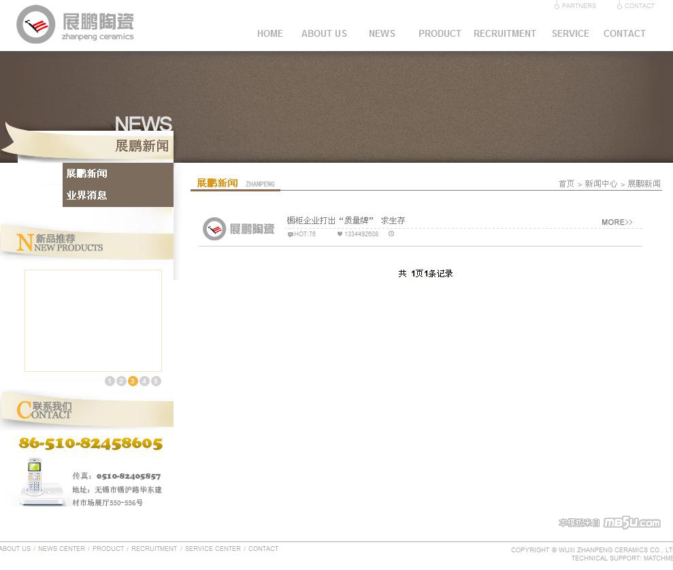Select slide number 1 in product carousel
The height and width of the screenshot is (570, 673).
coord(110,381)
